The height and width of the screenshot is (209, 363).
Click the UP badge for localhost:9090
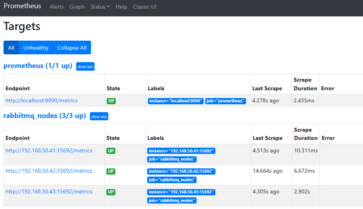click(x=111, y=101)
